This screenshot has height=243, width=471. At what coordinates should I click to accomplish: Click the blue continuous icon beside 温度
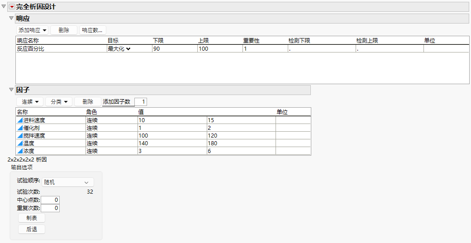click(20, 143)
